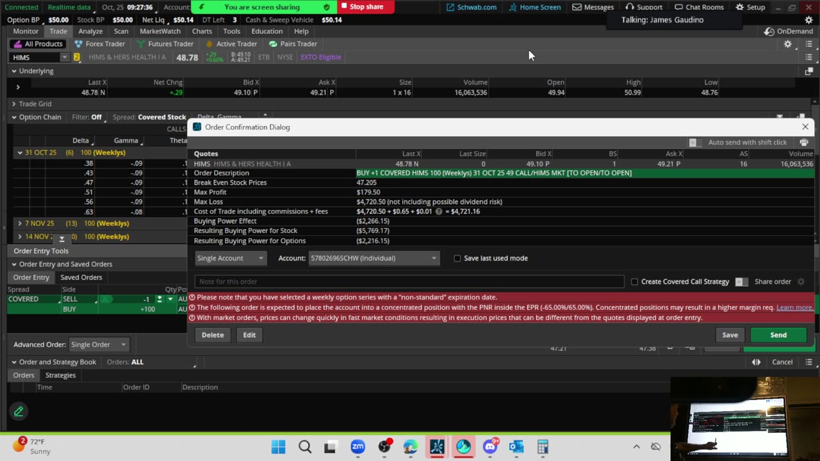Open the Share order settings gear

pos(801,282)
